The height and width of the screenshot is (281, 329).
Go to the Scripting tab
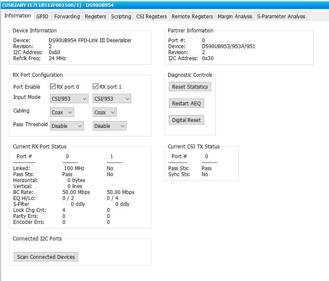pos(121,17)
